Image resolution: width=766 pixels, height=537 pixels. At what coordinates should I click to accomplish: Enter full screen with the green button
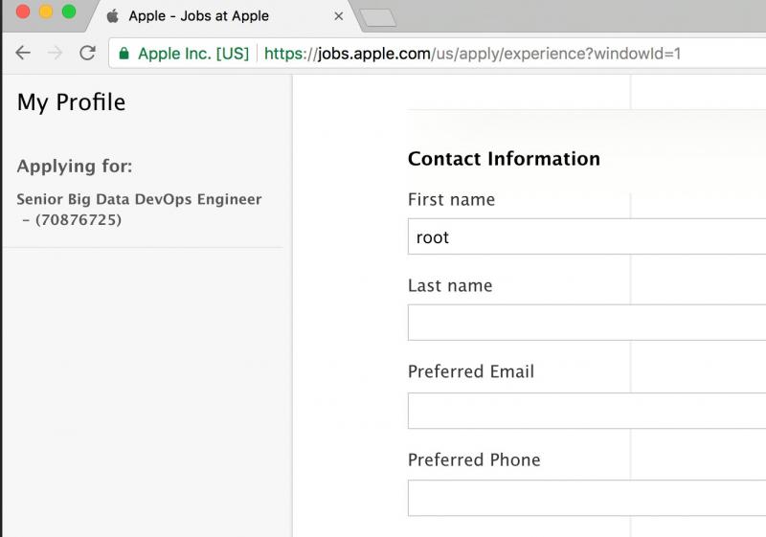(x=68, y=12)
